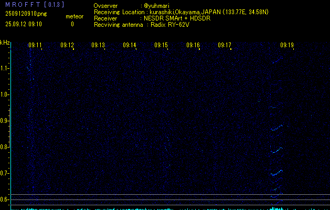Viewport: 330px width, 210px height.
Task: Click the 'Receiving Location' field label
Action: (x=119, y=12)
